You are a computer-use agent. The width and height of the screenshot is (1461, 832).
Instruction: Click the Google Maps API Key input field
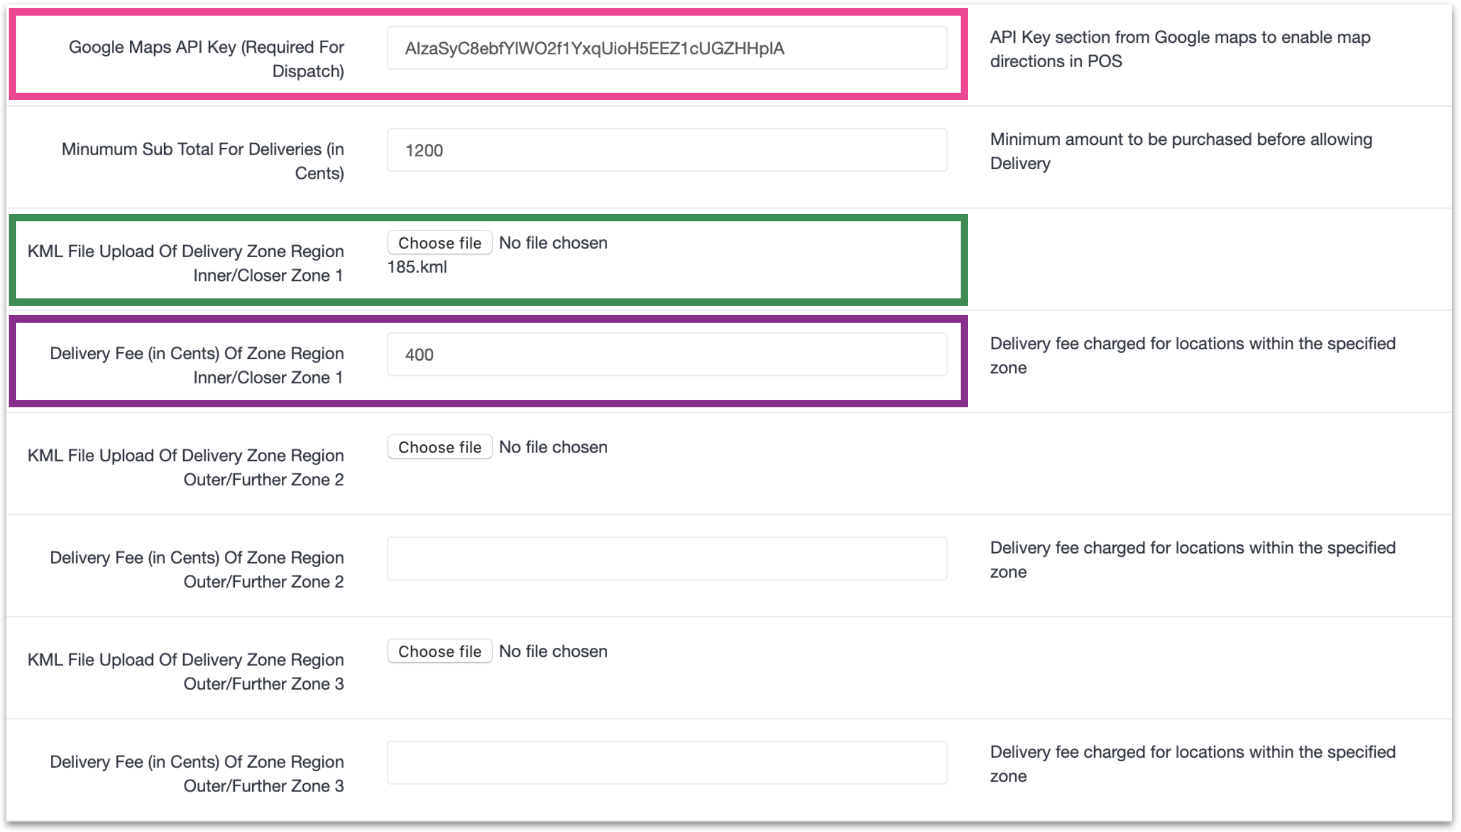pyautogui.click(x=667, y=48)
